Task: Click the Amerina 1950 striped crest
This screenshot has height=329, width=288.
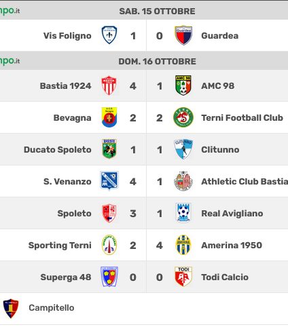Action: 183,245
